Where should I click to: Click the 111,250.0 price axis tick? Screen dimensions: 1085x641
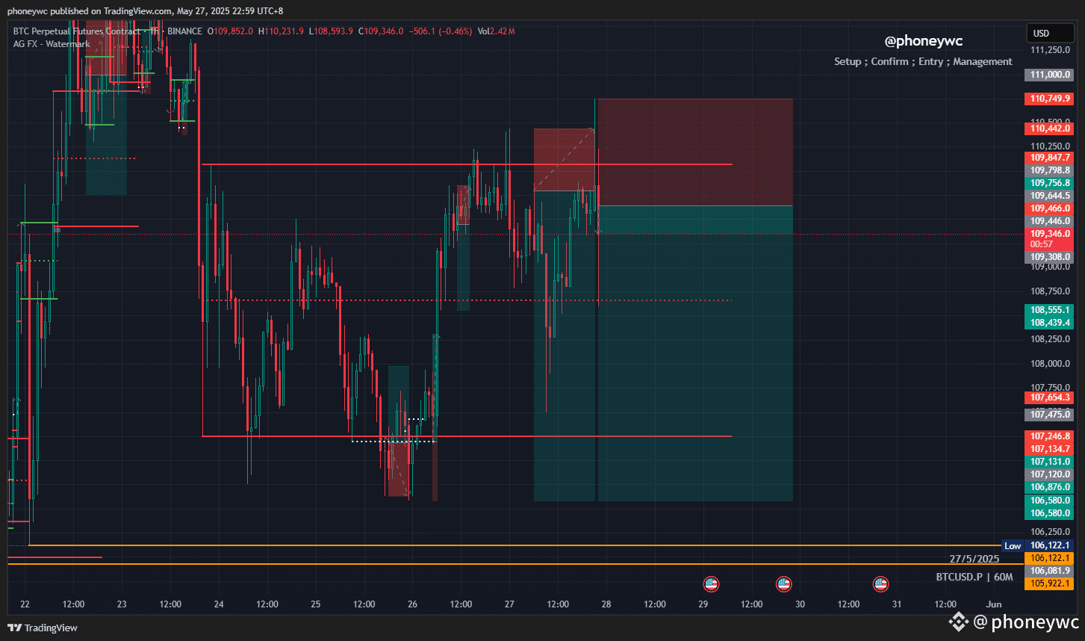pos(1050,50)
